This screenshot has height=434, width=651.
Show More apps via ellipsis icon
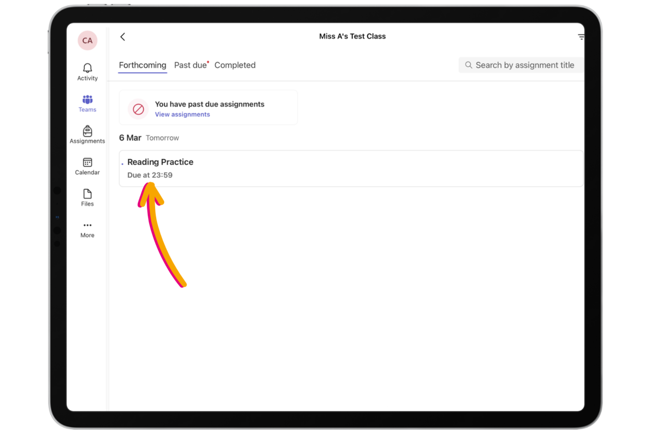pos(87,226)
